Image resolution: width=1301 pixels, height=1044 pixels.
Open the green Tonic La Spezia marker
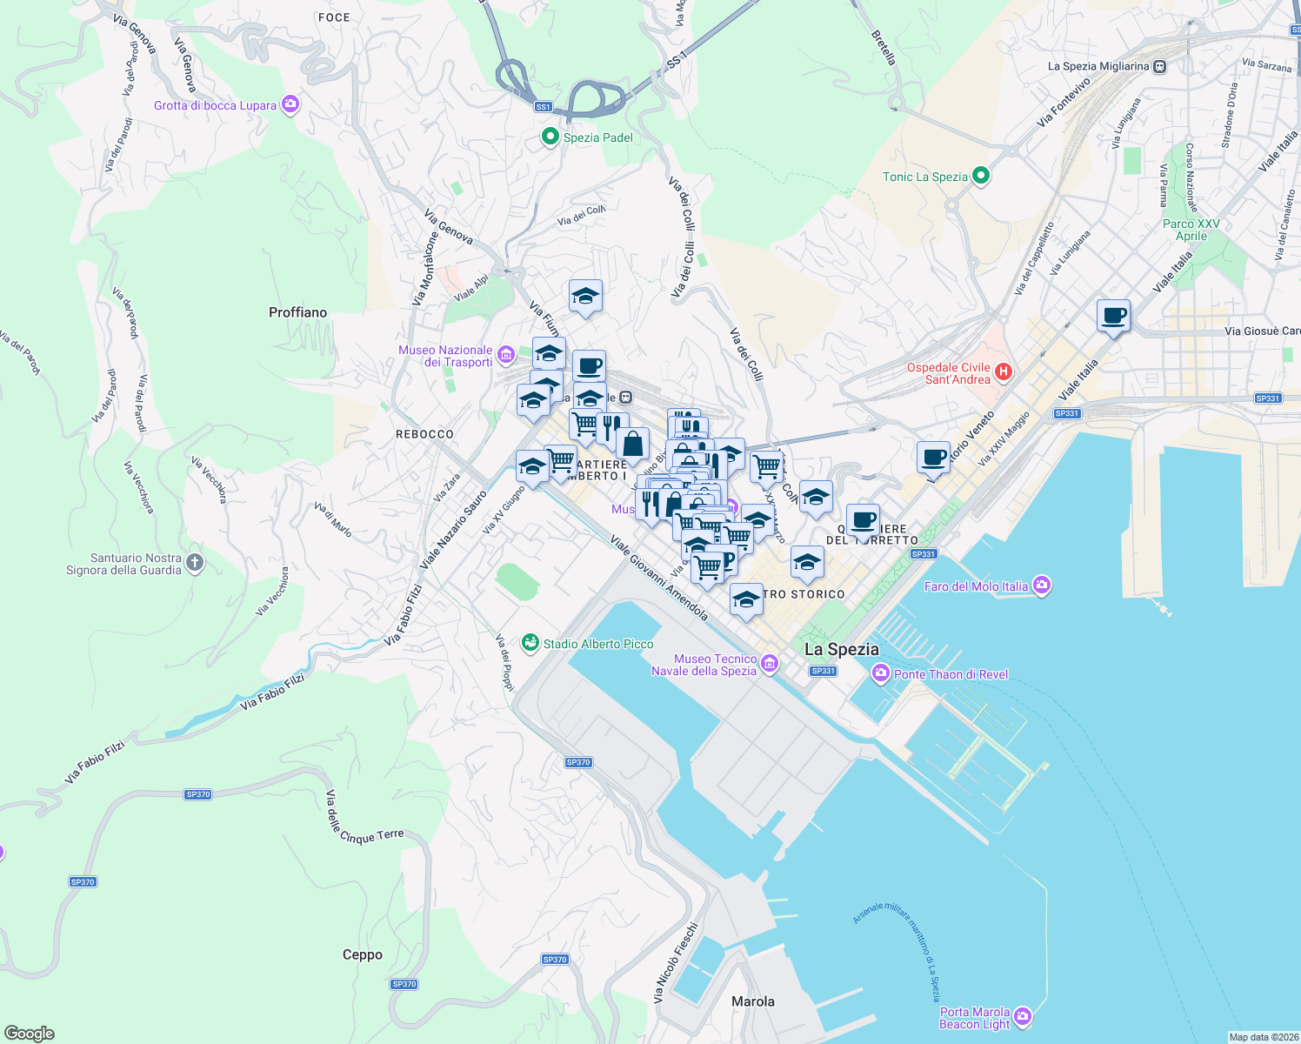tap(982, 176)
